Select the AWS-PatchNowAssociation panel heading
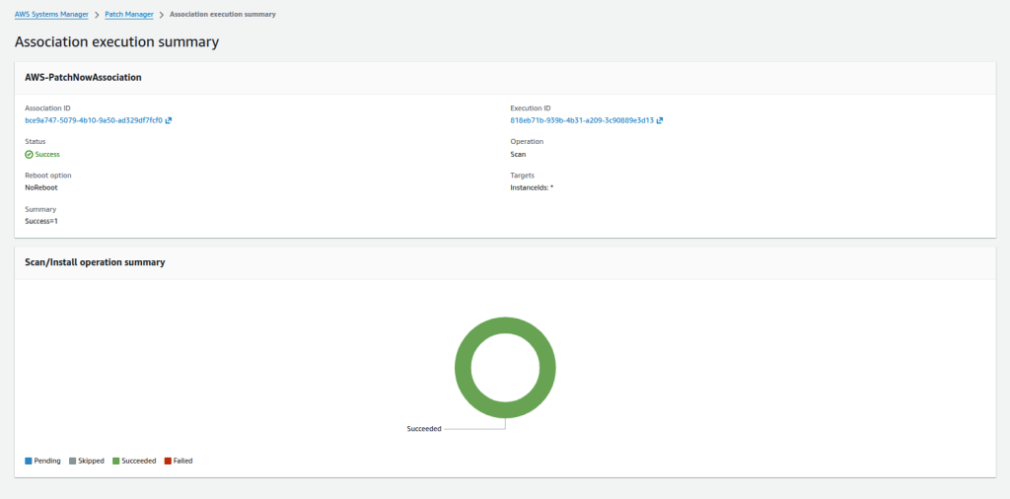The height and width of the screenshot is (499, 1010). pos(83,77)
